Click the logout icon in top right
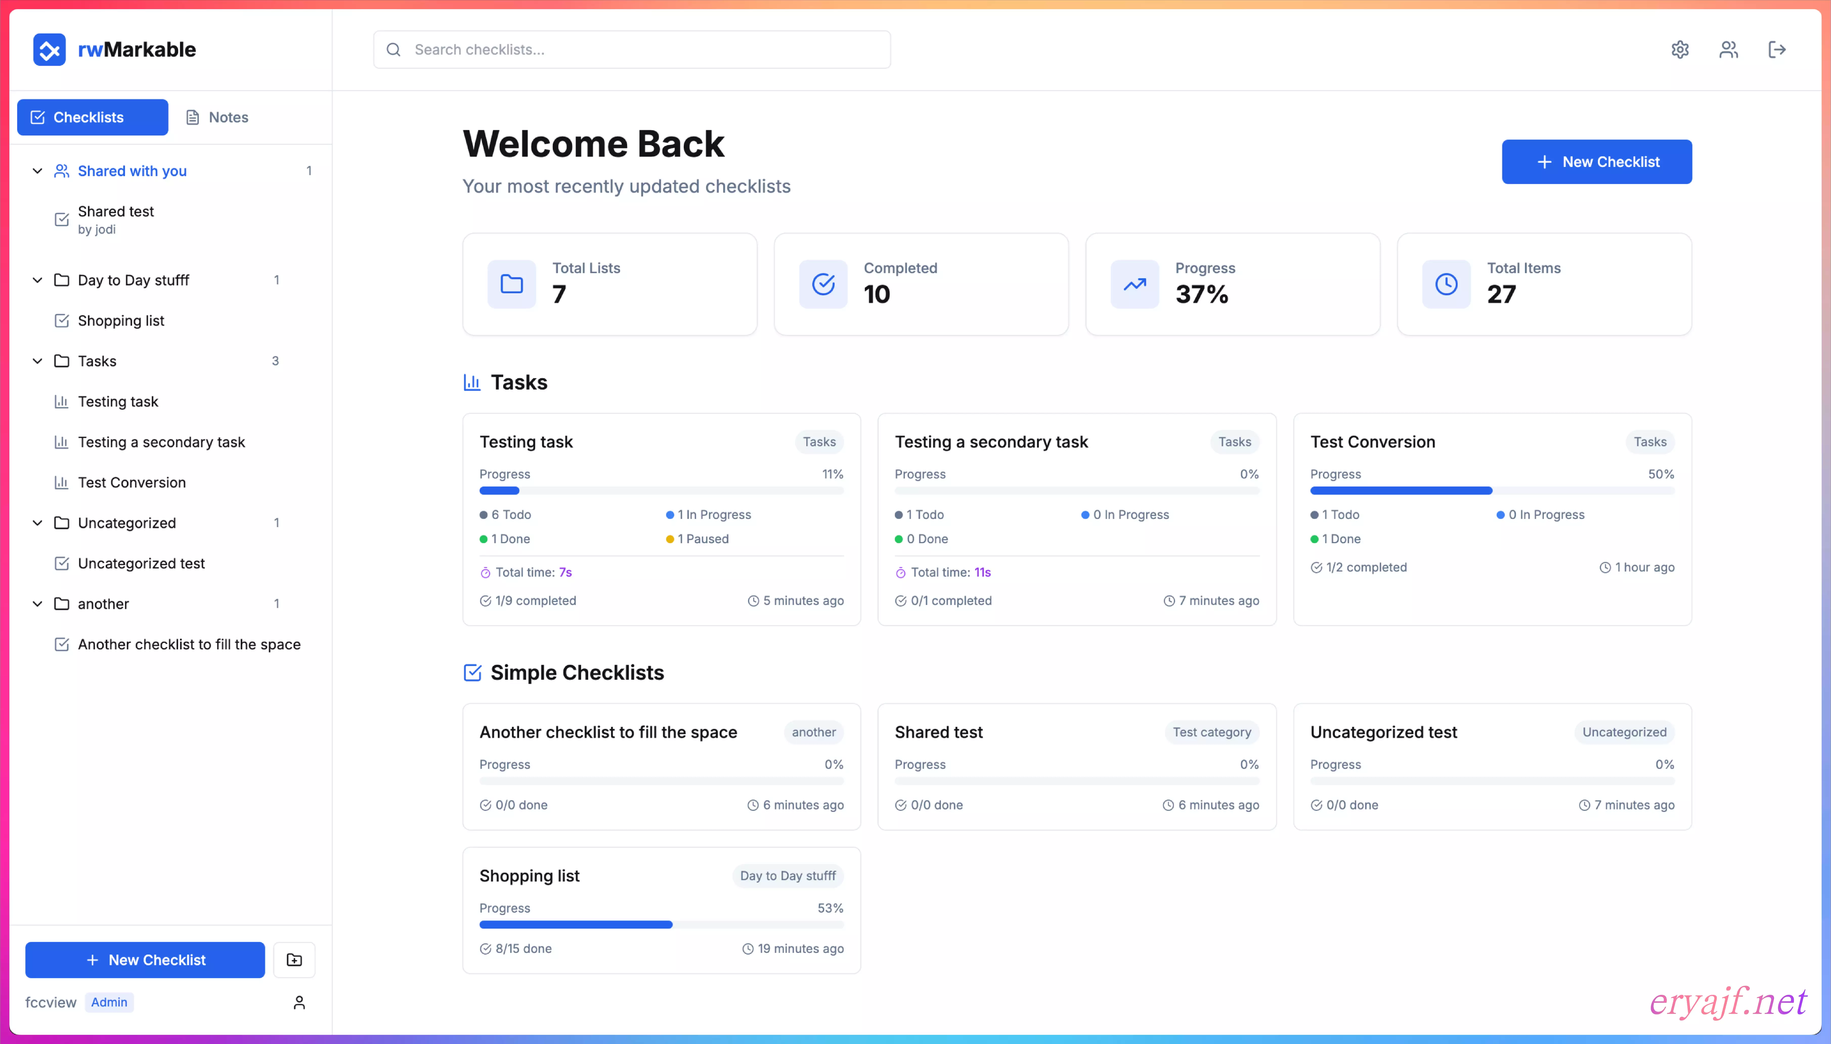1831x1044 pixels. click(x=1777, y=50)
